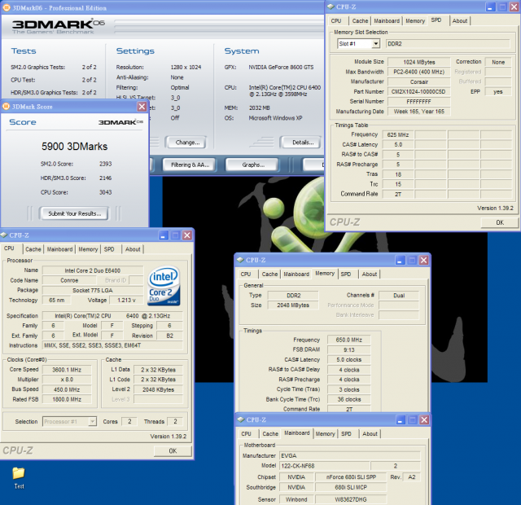The width and height of the screenshot is (521, 505).
Task: Open SPD tab in CPU-Z Memory window
Action: point(345,274)
